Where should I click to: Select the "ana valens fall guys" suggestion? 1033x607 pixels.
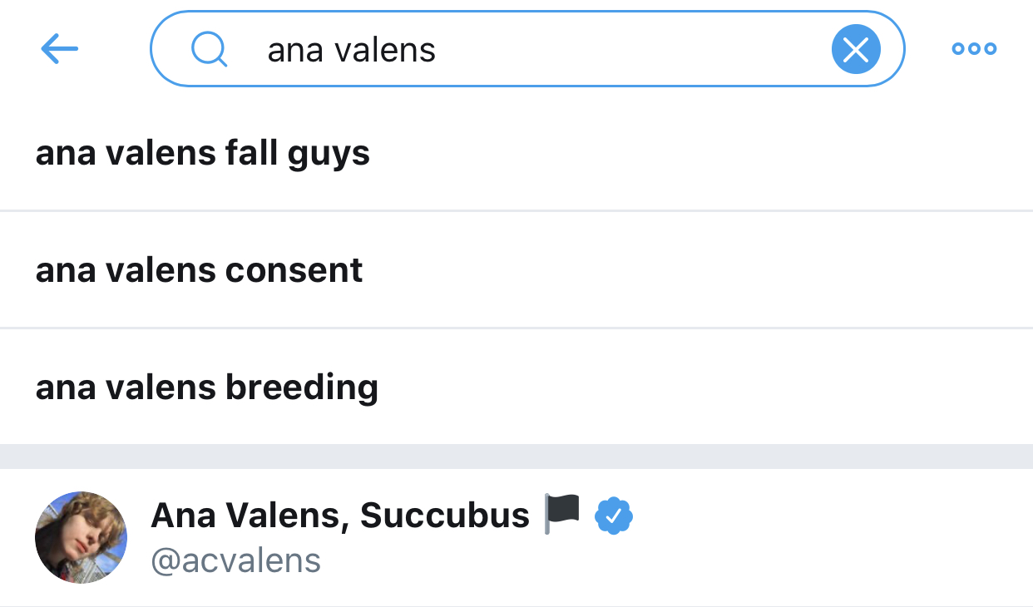(203, 154)
